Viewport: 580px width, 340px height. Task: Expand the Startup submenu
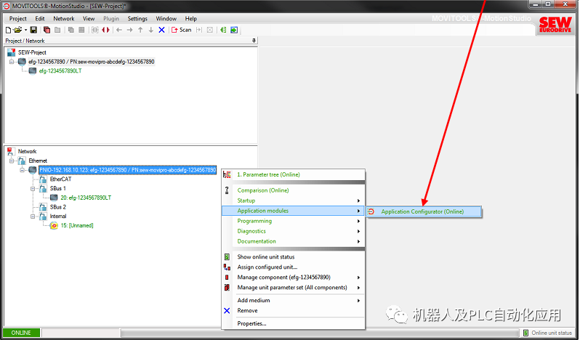point(293,201)
